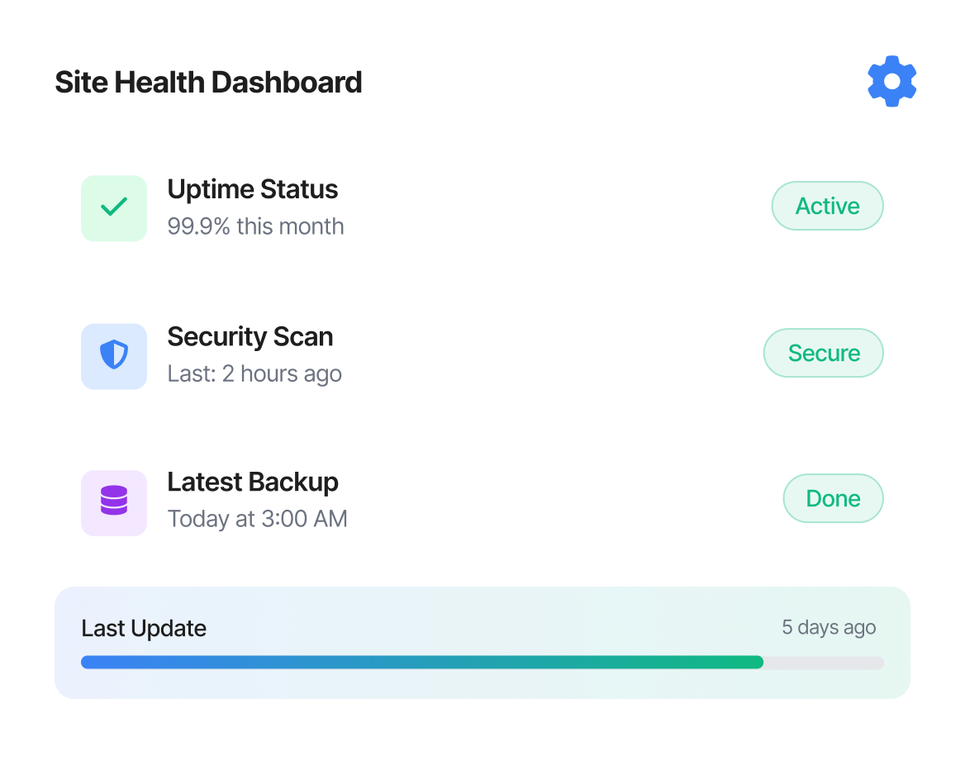Click the 5 days ago timestamp
Screen dimensions: 965x770
tap(829, 627)
